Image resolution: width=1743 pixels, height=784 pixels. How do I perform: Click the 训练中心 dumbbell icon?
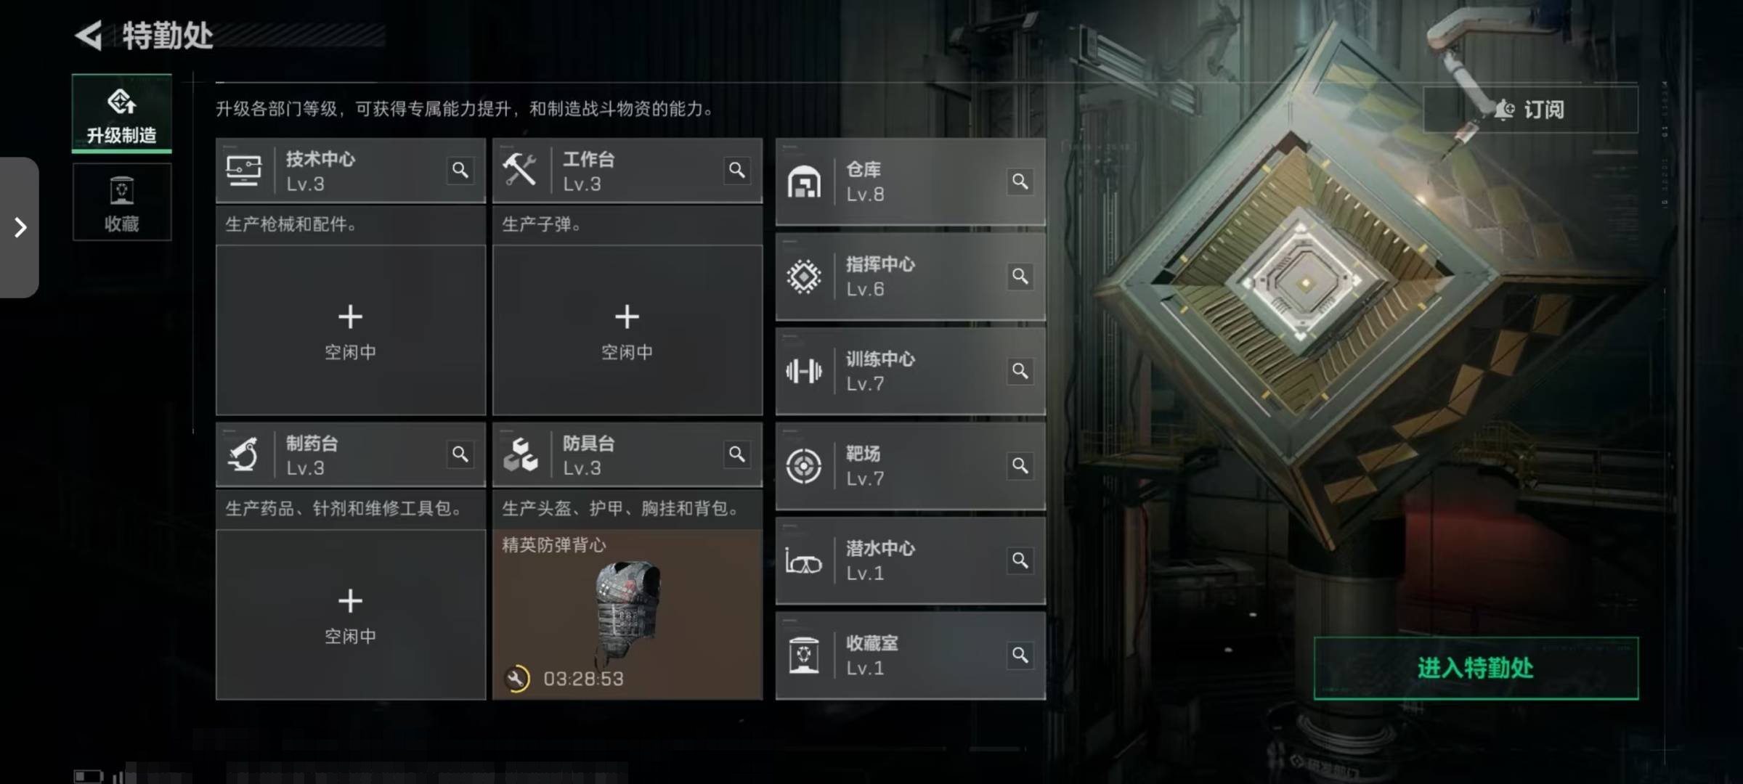804,372
